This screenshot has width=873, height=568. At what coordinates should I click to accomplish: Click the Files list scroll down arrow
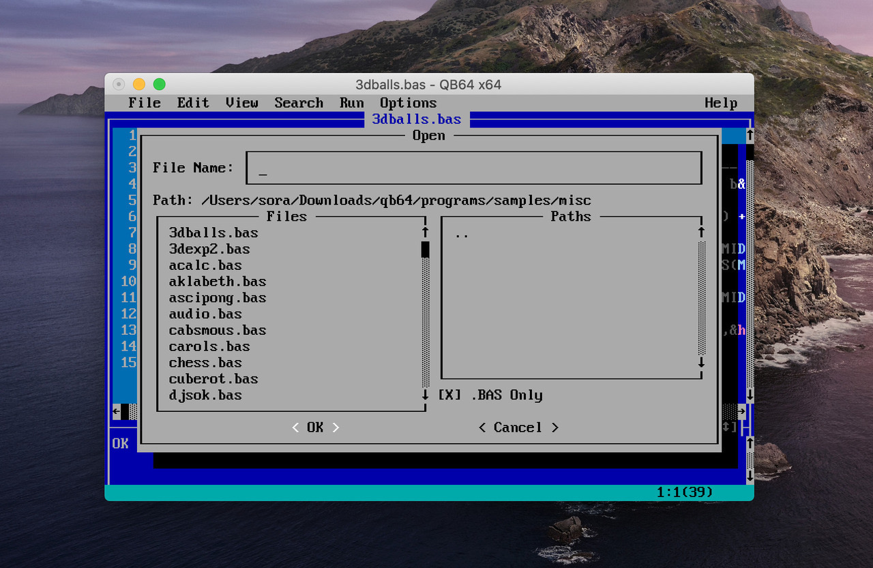click(425, 395)
